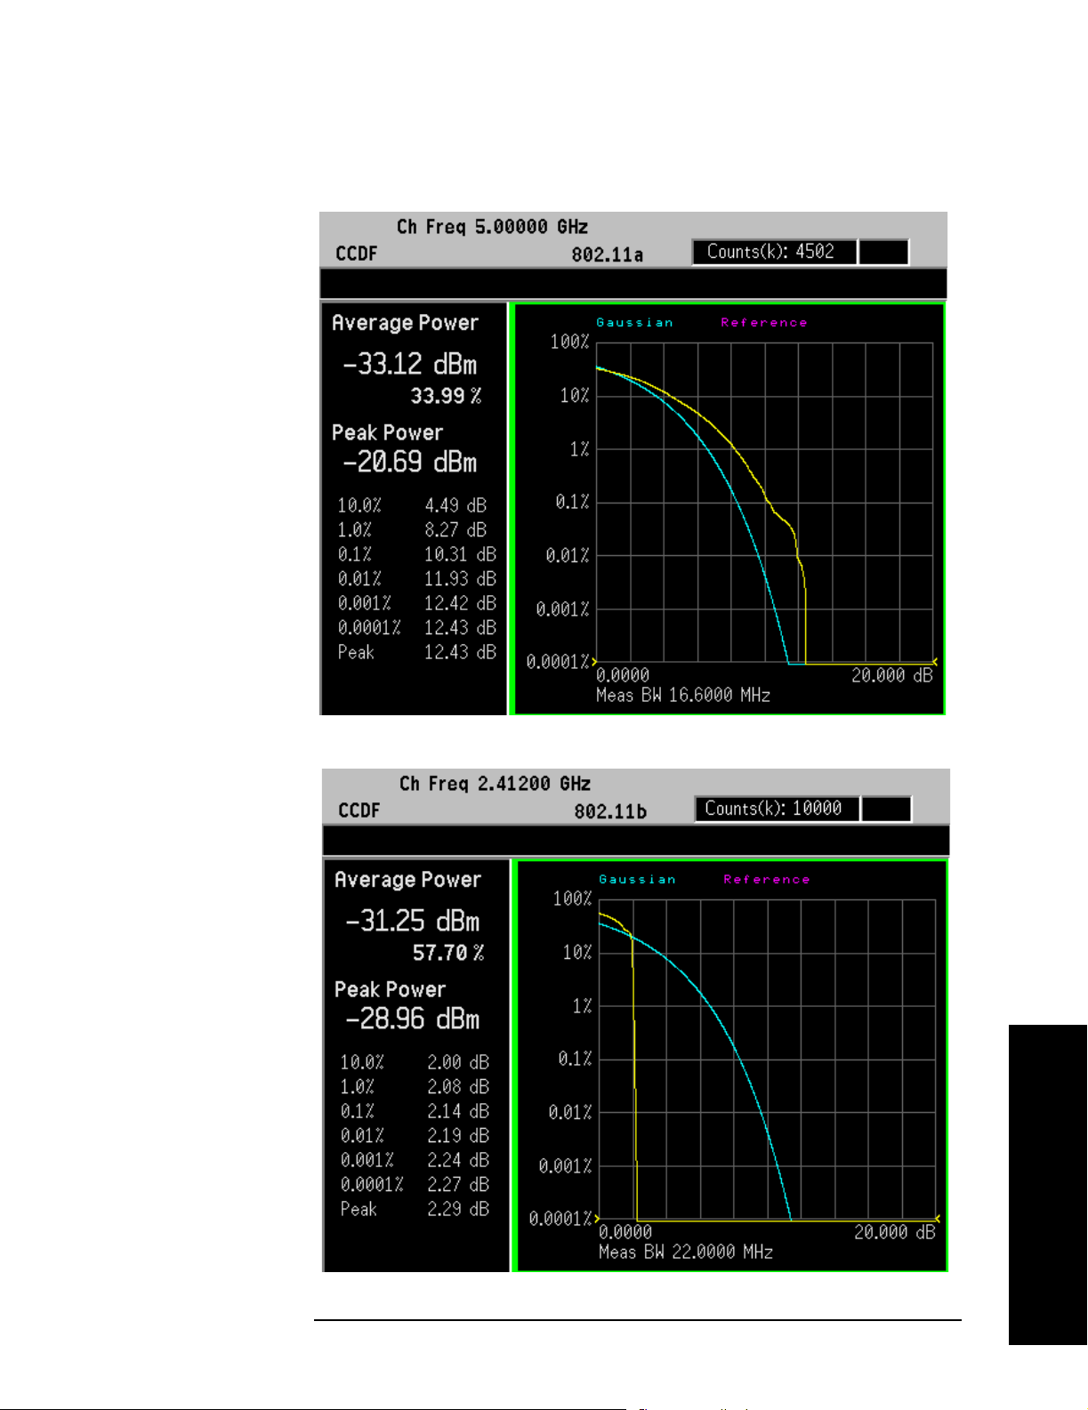Click the Reference legend in the 802.11b graph
The width and height of the screenshot is (1088, 1410).
767,880
